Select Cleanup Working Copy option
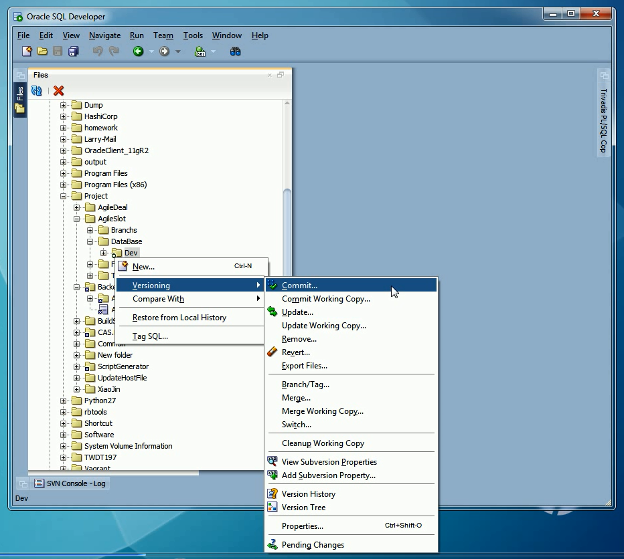 point(352,443)
